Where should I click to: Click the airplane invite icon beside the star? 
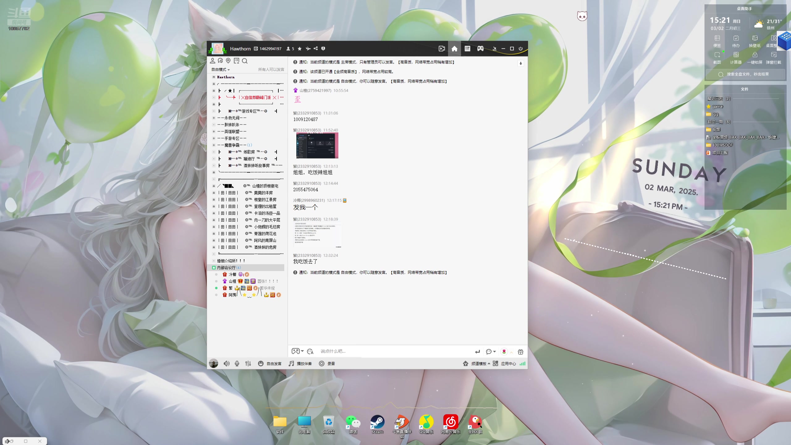(308, 49)
